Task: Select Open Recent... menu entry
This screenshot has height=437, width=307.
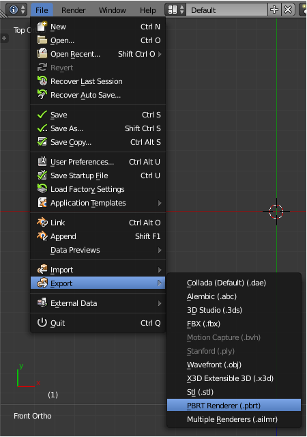Action: pos(98,54)
